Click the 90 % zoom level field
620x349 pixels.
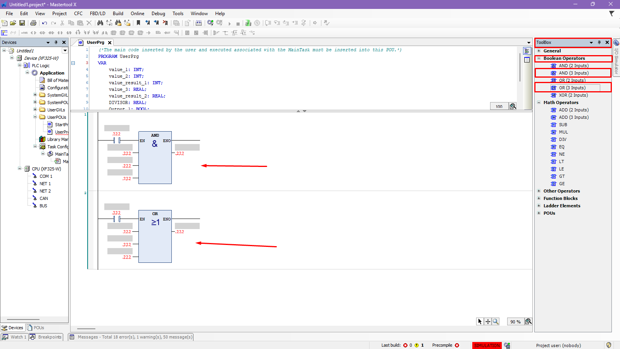(x=515, y=321)
